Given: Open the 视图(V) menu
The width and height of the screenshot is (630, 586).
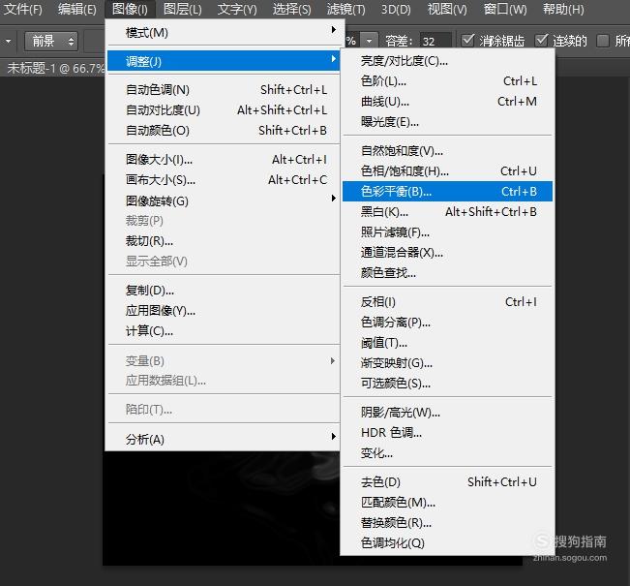Looking at the screenshot, I should pos(447,9).
